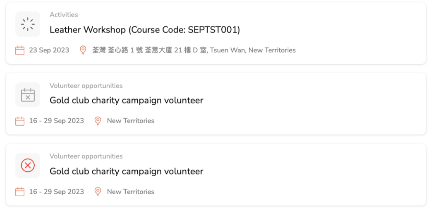Click the calendar icon in the cancelled-calendar card
Image resolution: width=429 pixels, height=208 pixels.
pyautogui.click(x=20, y=121)
